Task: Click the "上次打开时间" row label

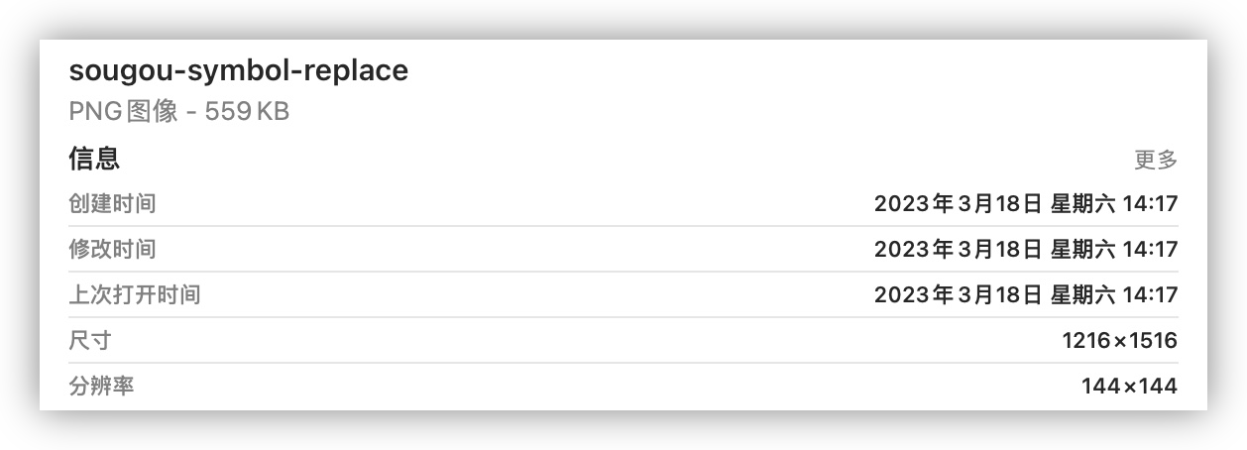Action: pyautogui.click(x=135, y=294)
